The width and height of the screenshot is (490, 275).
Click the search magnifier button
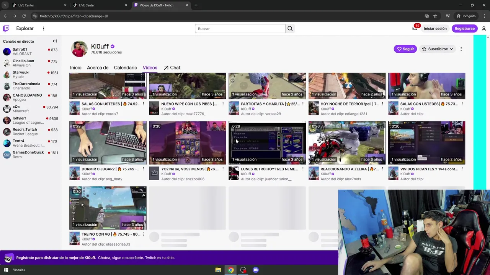click(x=290, y=29)
